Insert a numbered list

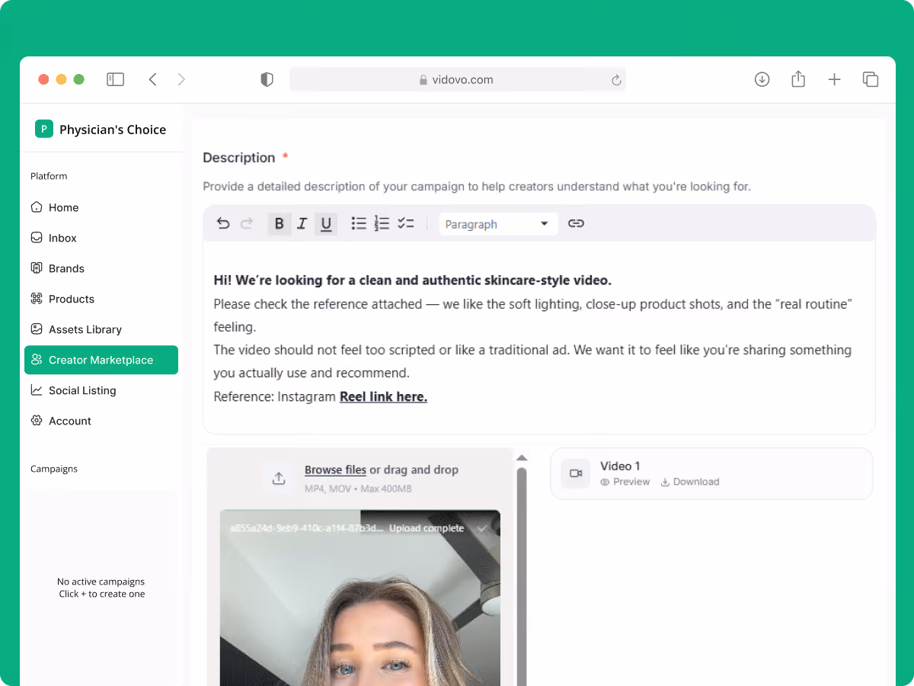point(382,223)
